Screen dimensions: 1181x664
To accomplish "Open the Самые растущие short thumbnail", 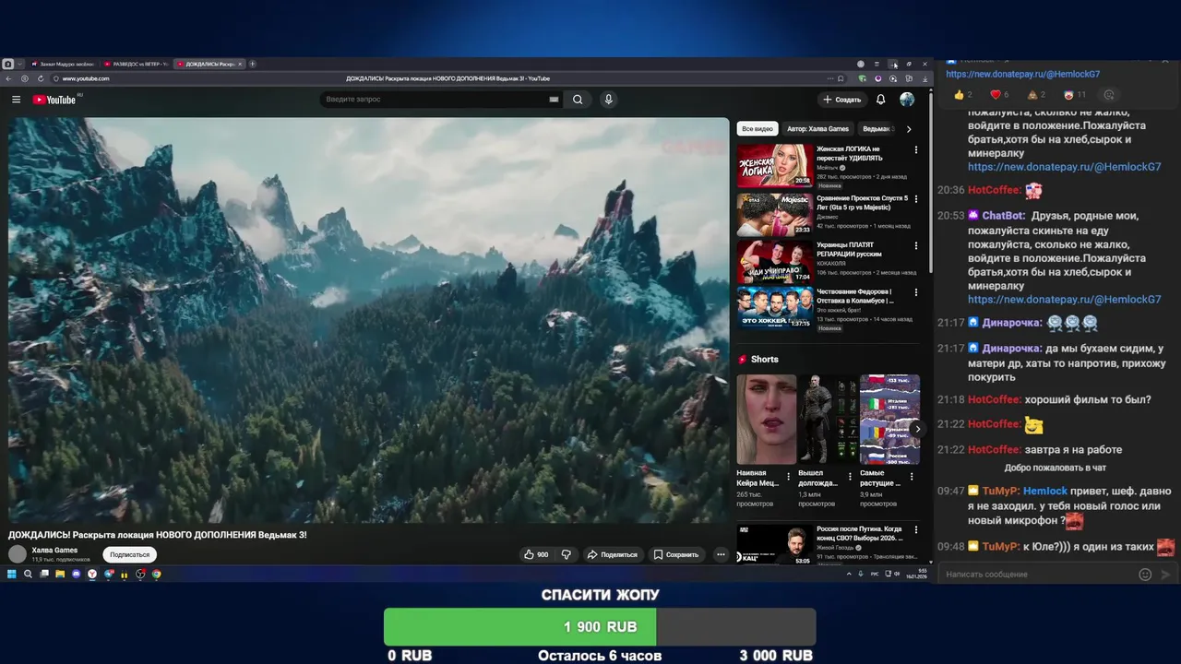I will (889, 420).
